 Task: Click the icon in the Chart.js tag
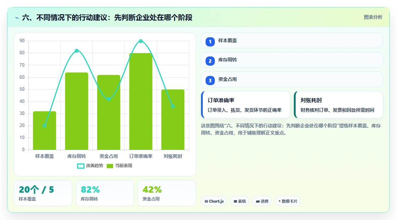206,201
